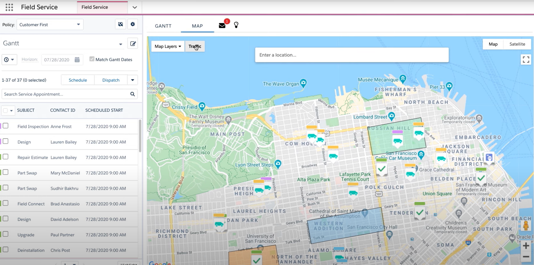Click the map toggle icon beside the Policy dropdown
The height and width of the screenshot is (265, 534).
click(120, 24)
